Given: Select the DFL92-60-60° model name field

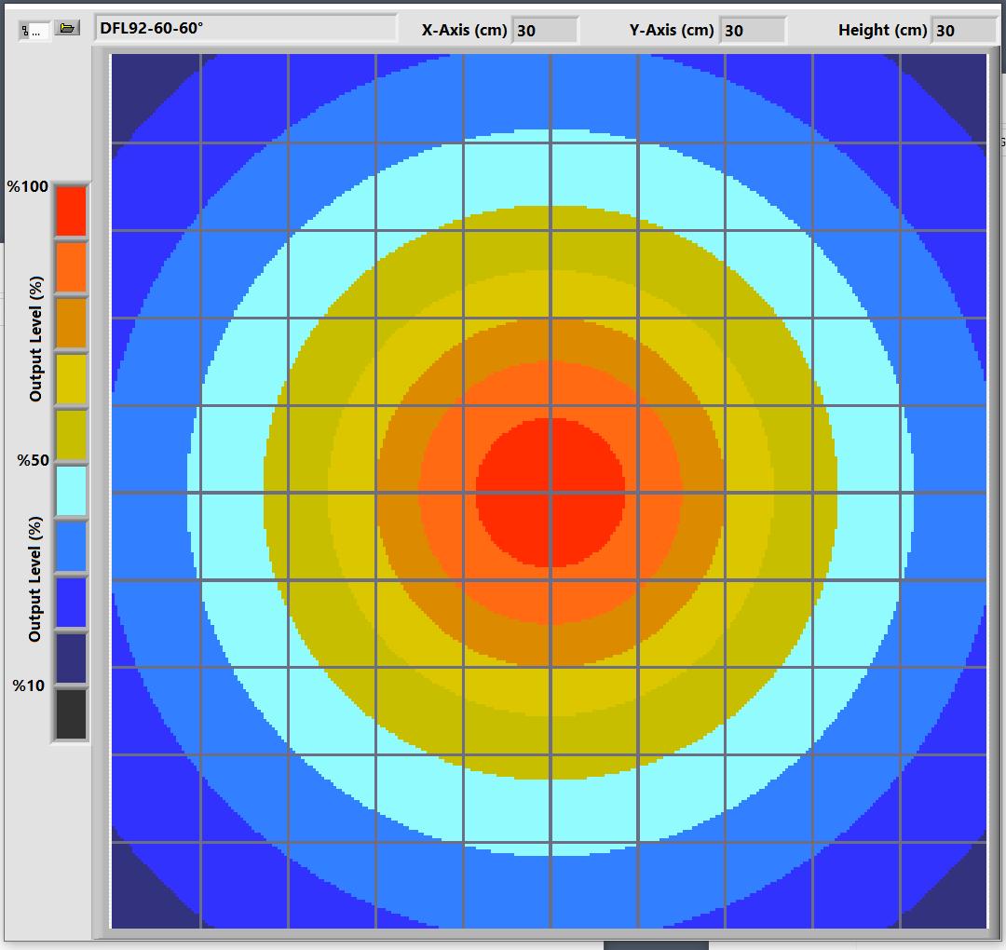Looking at the screenshot, I should [x=246, y=28].
